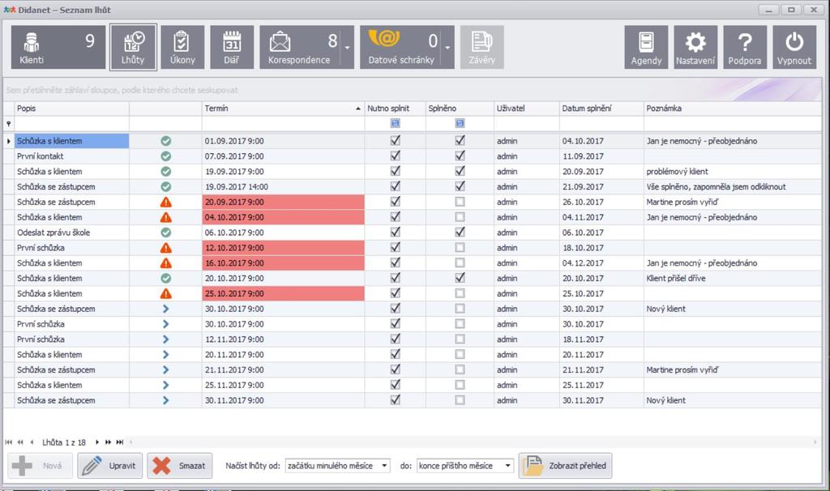Sort by Datum splnění column header

pyautogui.click(x=601, y=109)
